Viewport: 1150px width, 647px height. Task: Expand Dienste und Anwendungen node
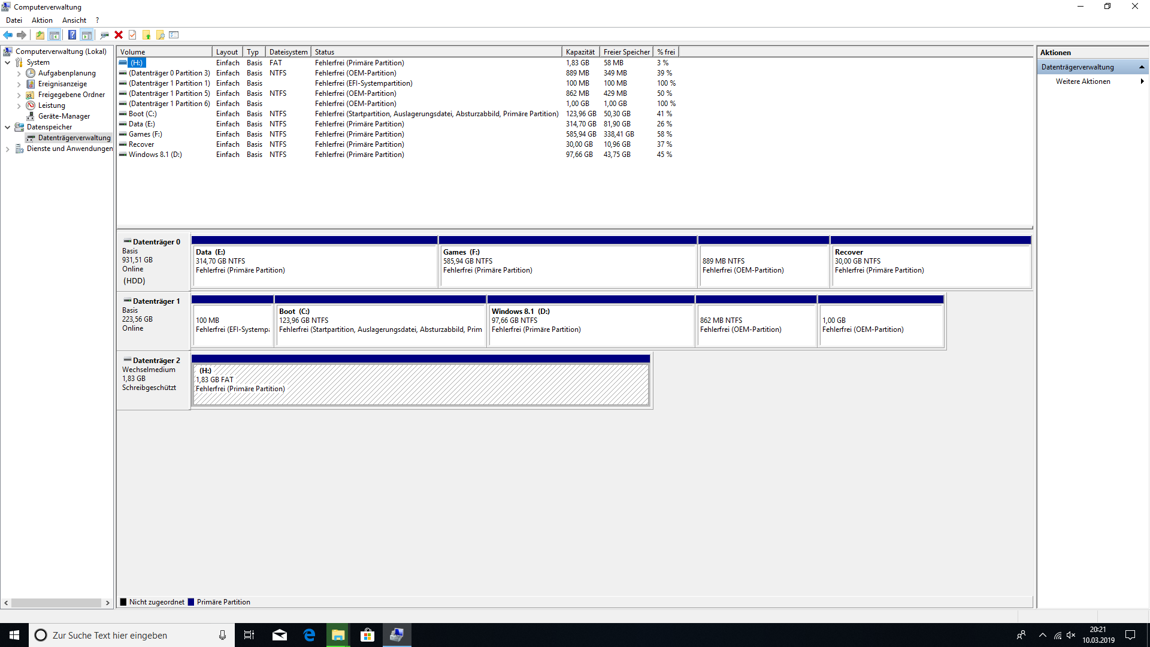[x=7, y=149]
